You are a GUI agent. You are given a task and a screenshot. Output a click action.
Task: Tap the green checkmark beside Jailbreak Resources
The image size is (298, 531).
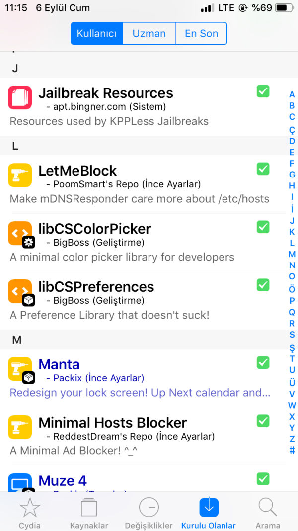(x=263, y=91)
